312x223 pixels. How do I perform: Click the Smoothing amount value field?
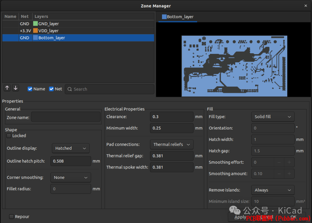tap(263, 174)
